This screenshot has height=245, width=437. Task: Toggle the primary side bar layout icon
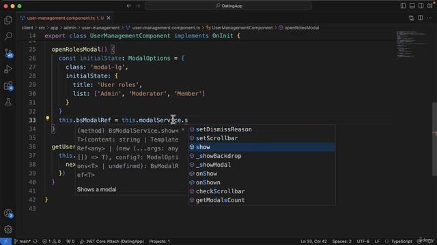(x=403, y=6)
